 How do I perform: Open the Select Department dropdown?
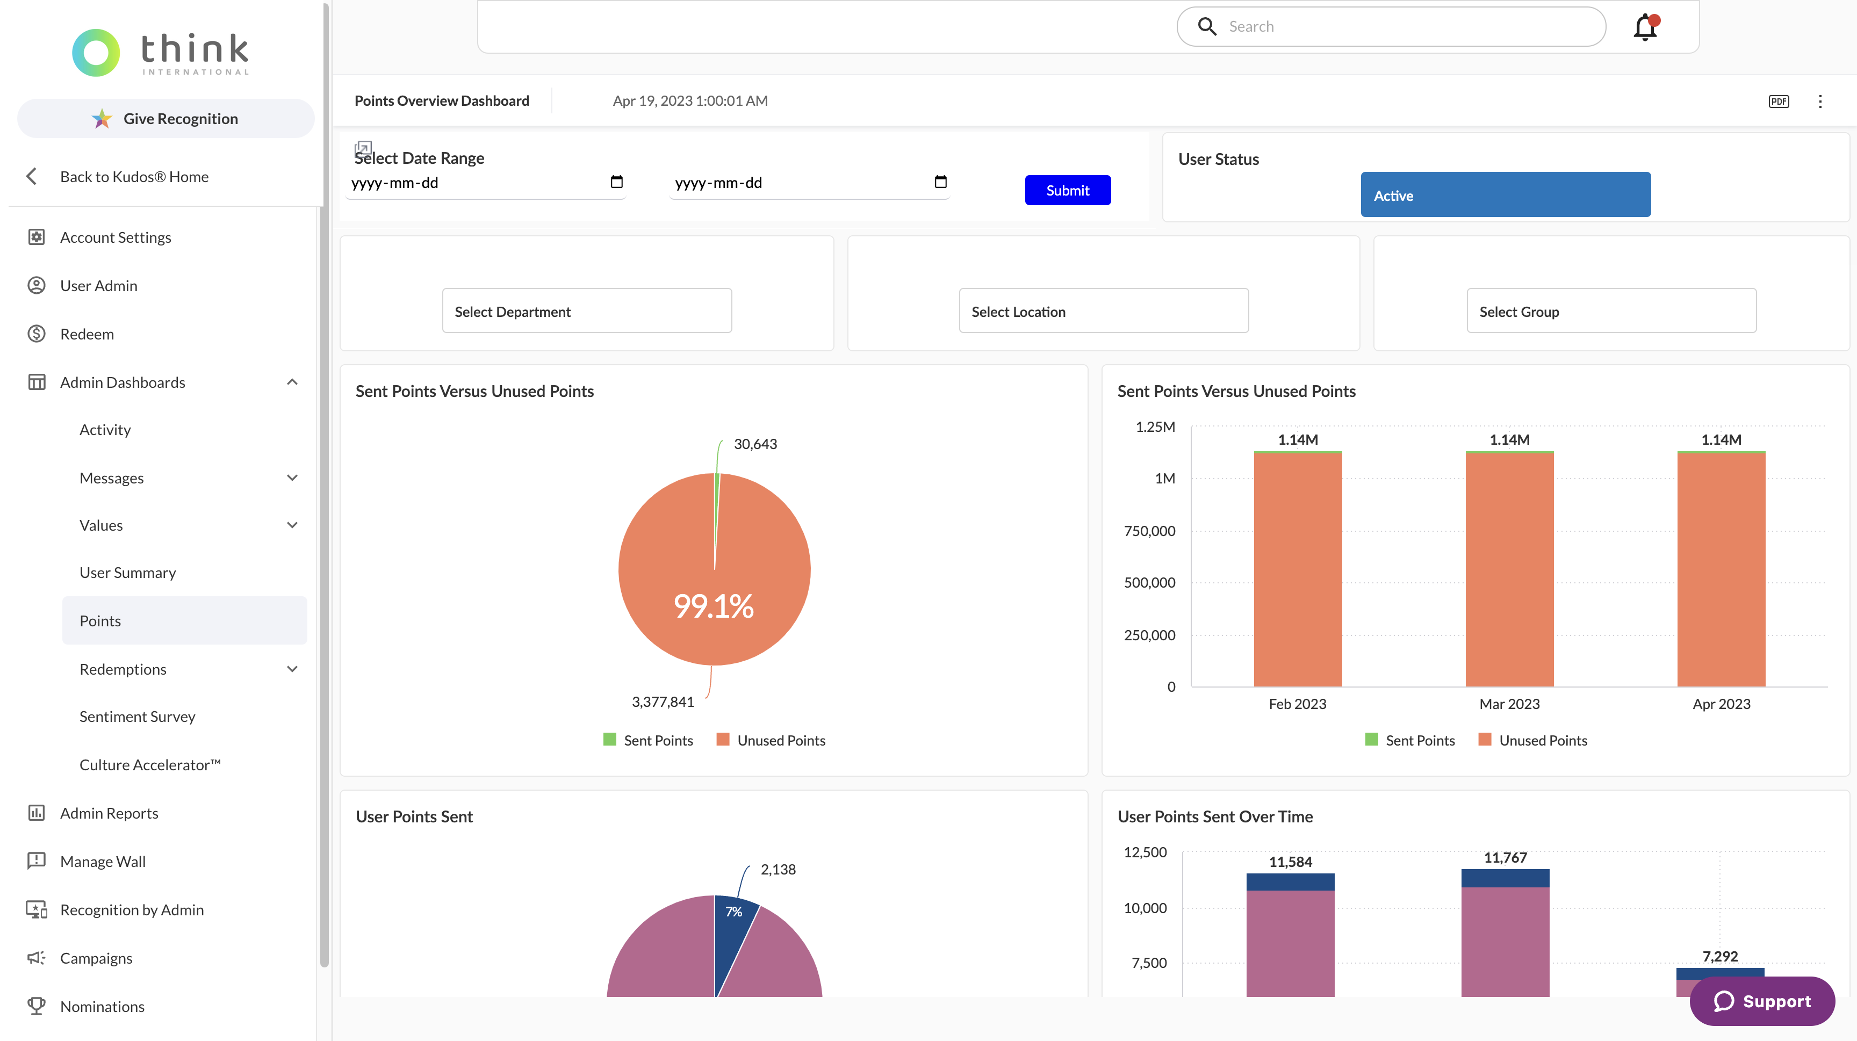coord(587,311)
